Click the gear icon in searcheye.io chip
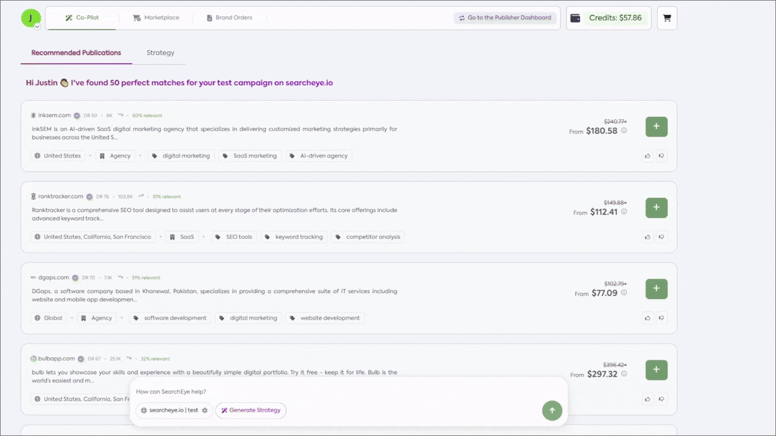Screen dimensions: 776x436 pyautogui.click(x=205, y=410)
